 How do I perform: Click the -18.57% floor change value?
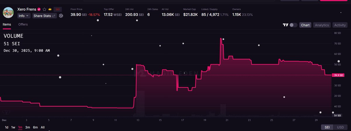click(94, 15)
